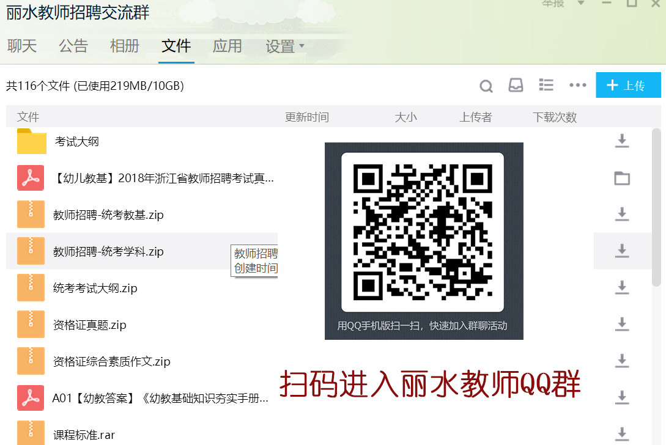666x445 pixels.
Task: Open the 考试大纲 folder
Action: [76, 142]
